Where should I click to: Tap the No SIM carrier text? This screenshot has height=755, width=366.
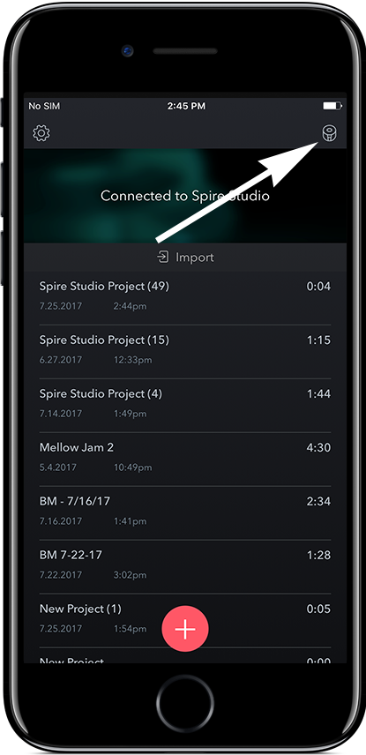point(44,106)
